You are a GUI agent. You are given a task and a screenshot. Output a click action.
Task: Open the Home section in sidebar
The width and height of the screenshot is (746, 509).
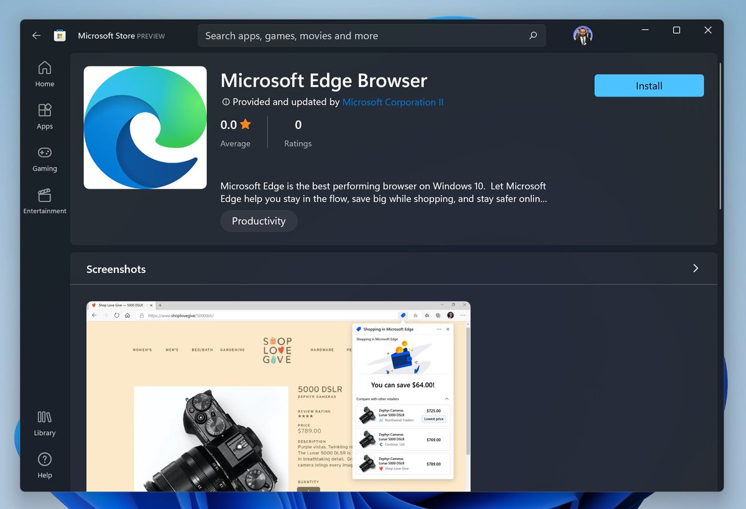point(45,74)
